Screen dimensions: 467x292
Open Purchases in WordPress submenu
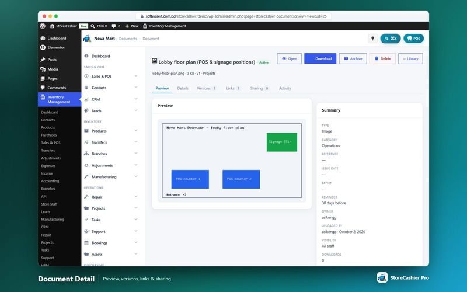coord(49,135)
